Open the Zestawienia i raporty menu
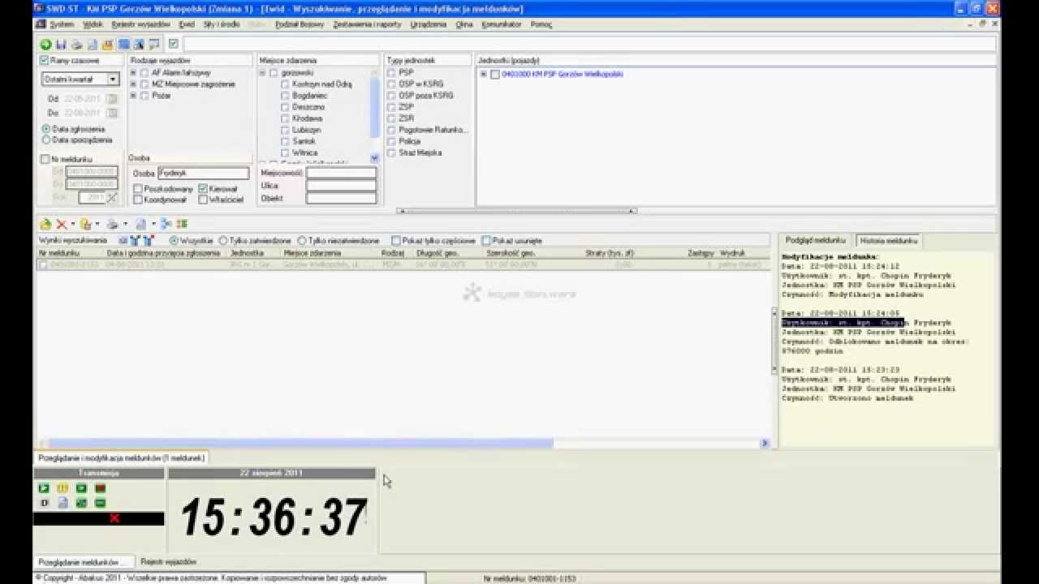Viewport: 1039px width, 584px height. tap(367, 24)
